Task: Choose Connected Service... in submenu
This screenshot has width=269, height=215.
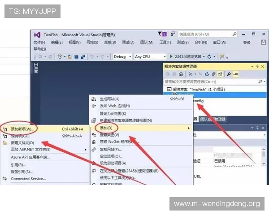Action: point(45,179)
